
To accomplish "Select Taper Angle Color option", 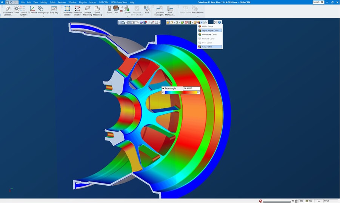I will click(210, 30).
